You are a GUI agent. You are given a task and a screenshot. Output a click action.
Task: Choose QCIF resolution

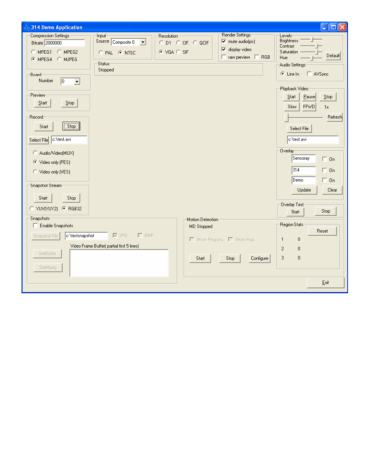coord(195,43)
